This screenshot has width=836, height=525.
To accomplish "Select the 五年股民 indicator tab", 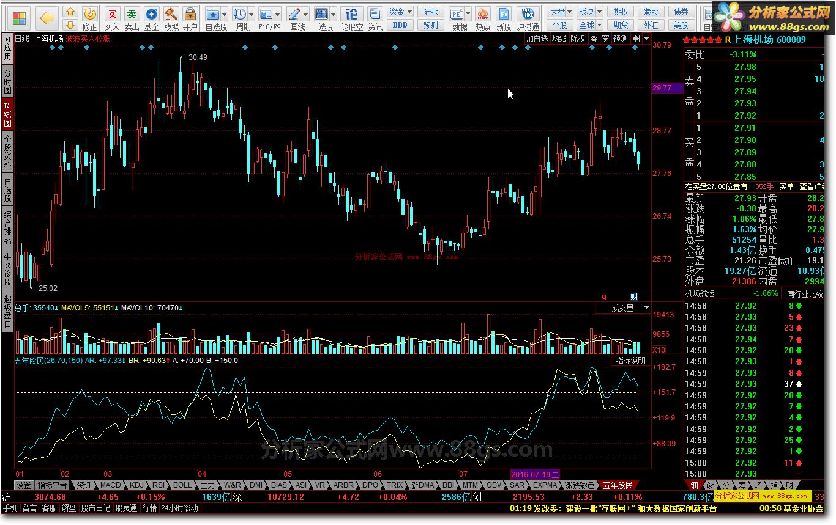I will click(x=618, y=485).
